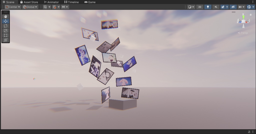Toggle 2D view mode
256x134 pixels.
pyautogui.click(x=200, y=7)
